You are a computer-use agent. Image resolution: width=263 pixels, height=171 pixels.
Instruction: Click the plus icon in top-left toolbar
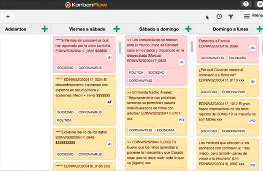pyautogui.click(x=8, y=16)
